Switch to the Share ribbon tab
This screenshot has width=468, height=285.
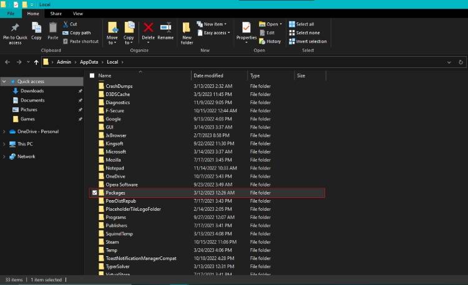pos(56,14)
